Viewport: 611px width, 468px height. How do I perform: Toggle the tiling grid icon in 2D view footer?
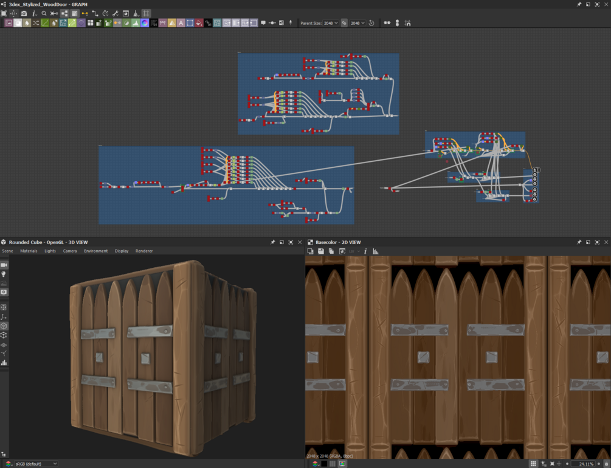pyautogui.click(x=533, y=464)
